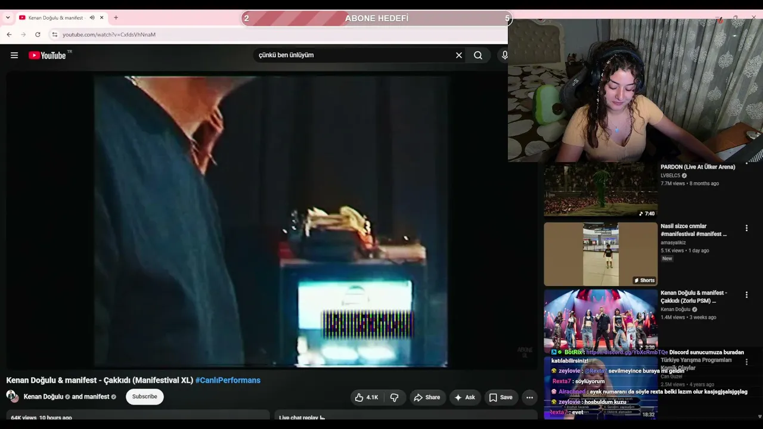Start voice search with the microphone
This screenshot has width=763, height=429.
click(x=505, y=55)
